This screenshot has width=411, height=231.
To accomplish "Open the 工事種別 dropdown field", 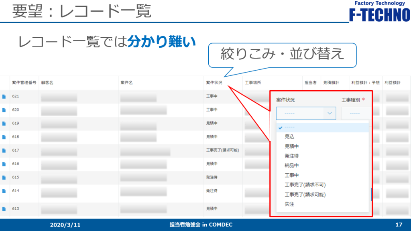I will [356, 113].
